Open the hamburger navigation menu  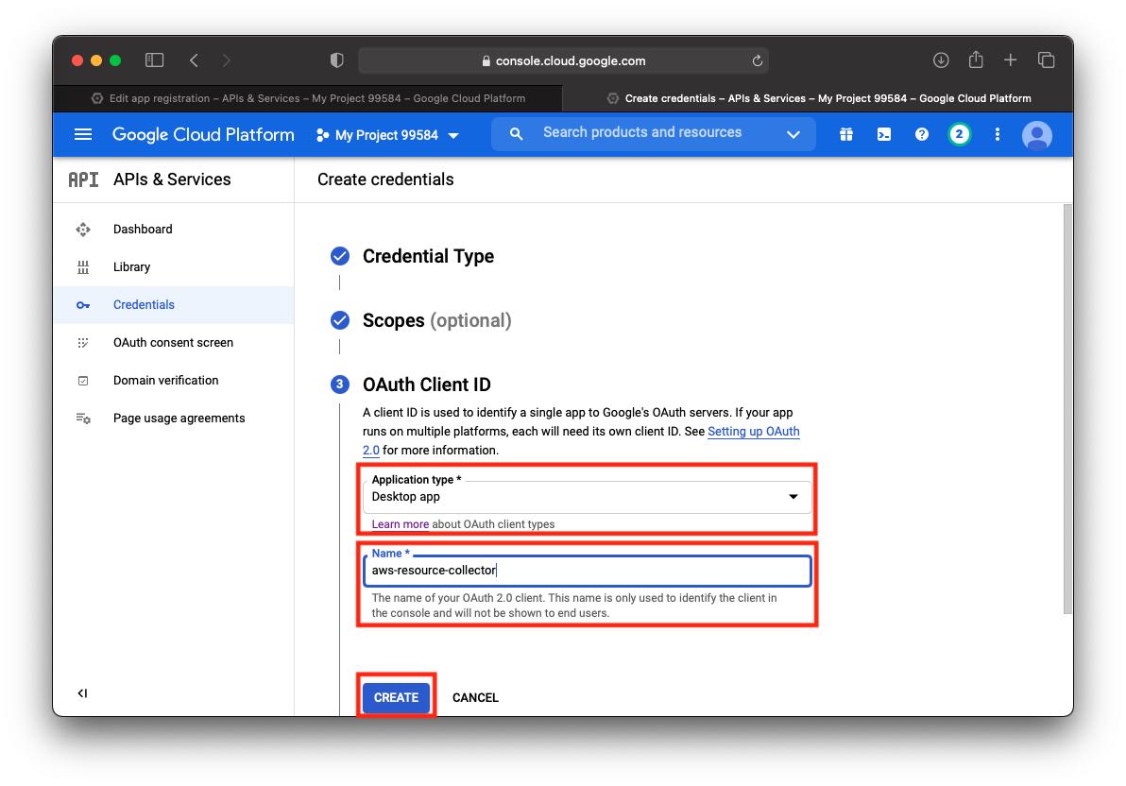pos(83,134)
